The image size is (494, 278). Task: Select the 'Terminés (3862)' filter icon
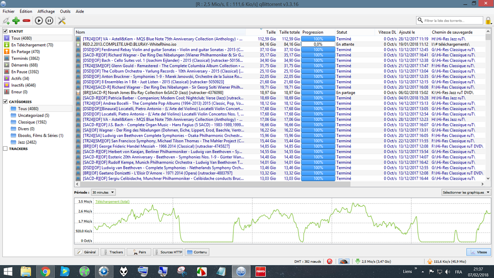click(7, 58)
